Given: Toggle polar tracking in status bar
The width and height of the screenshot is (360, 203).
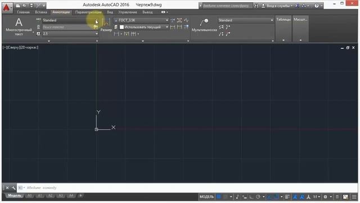Looking at the screenshot, I should (258, 197).
